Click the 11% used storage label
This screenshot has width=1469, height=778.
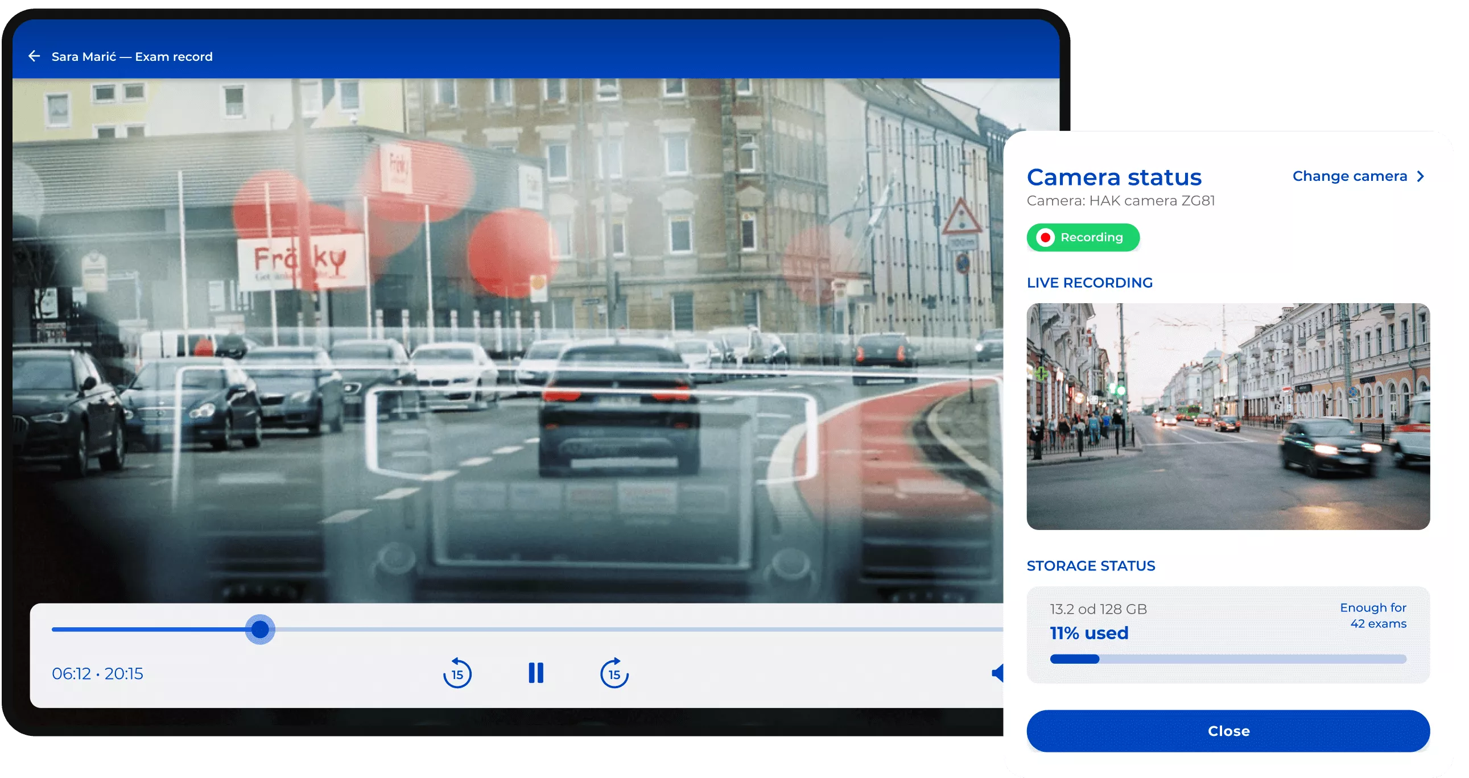coord(1088,633)
